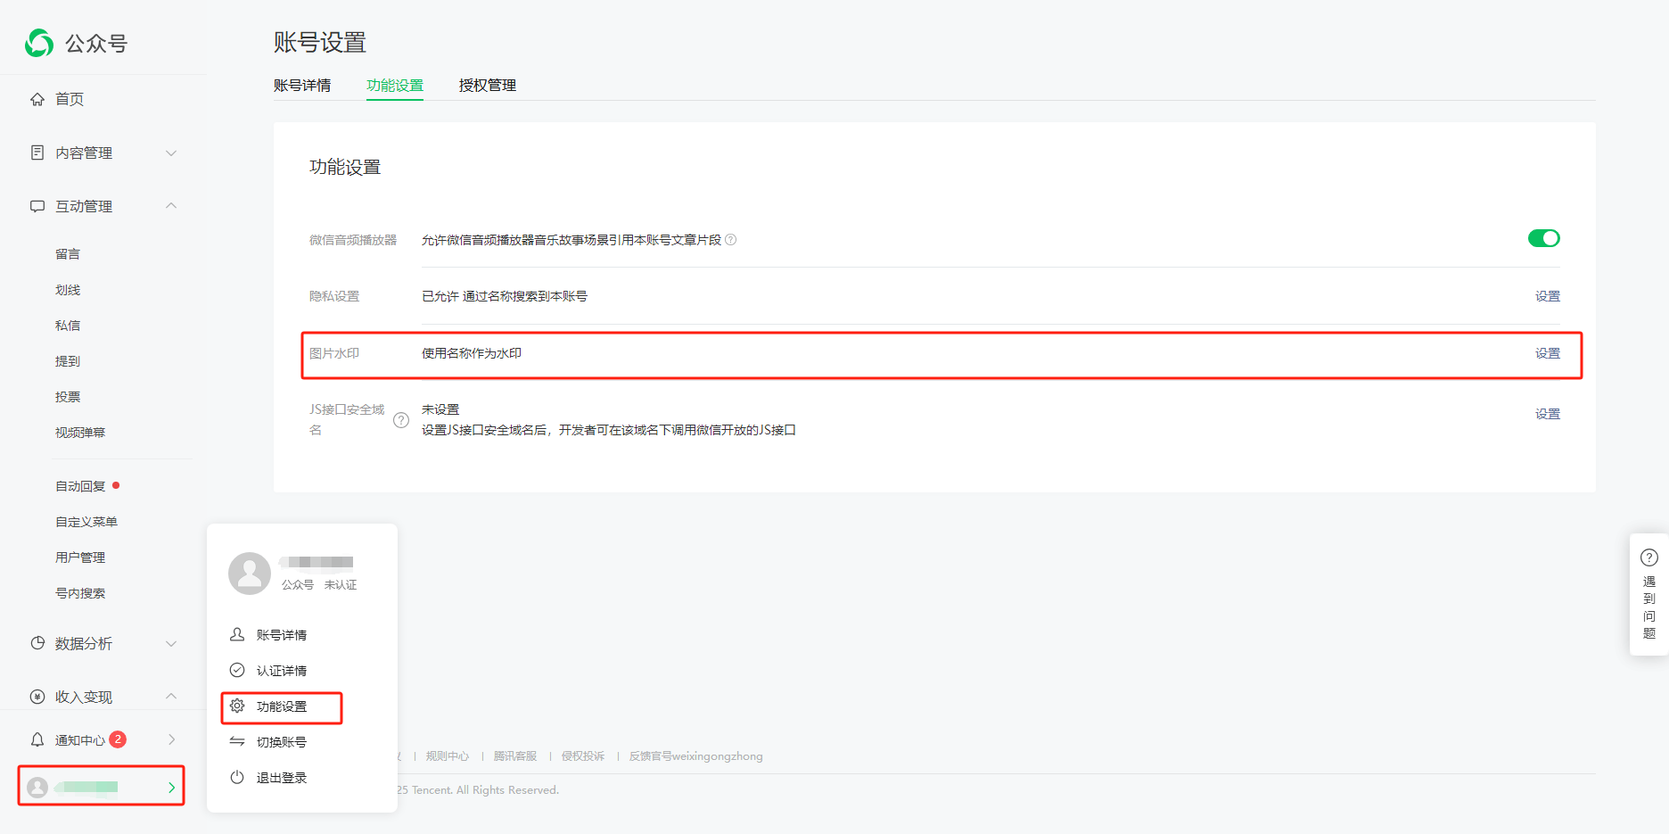This screenshot has height=834, width=1669.
Task: Open 自动回复 in the sidebar
Action: tap(80, 486)
